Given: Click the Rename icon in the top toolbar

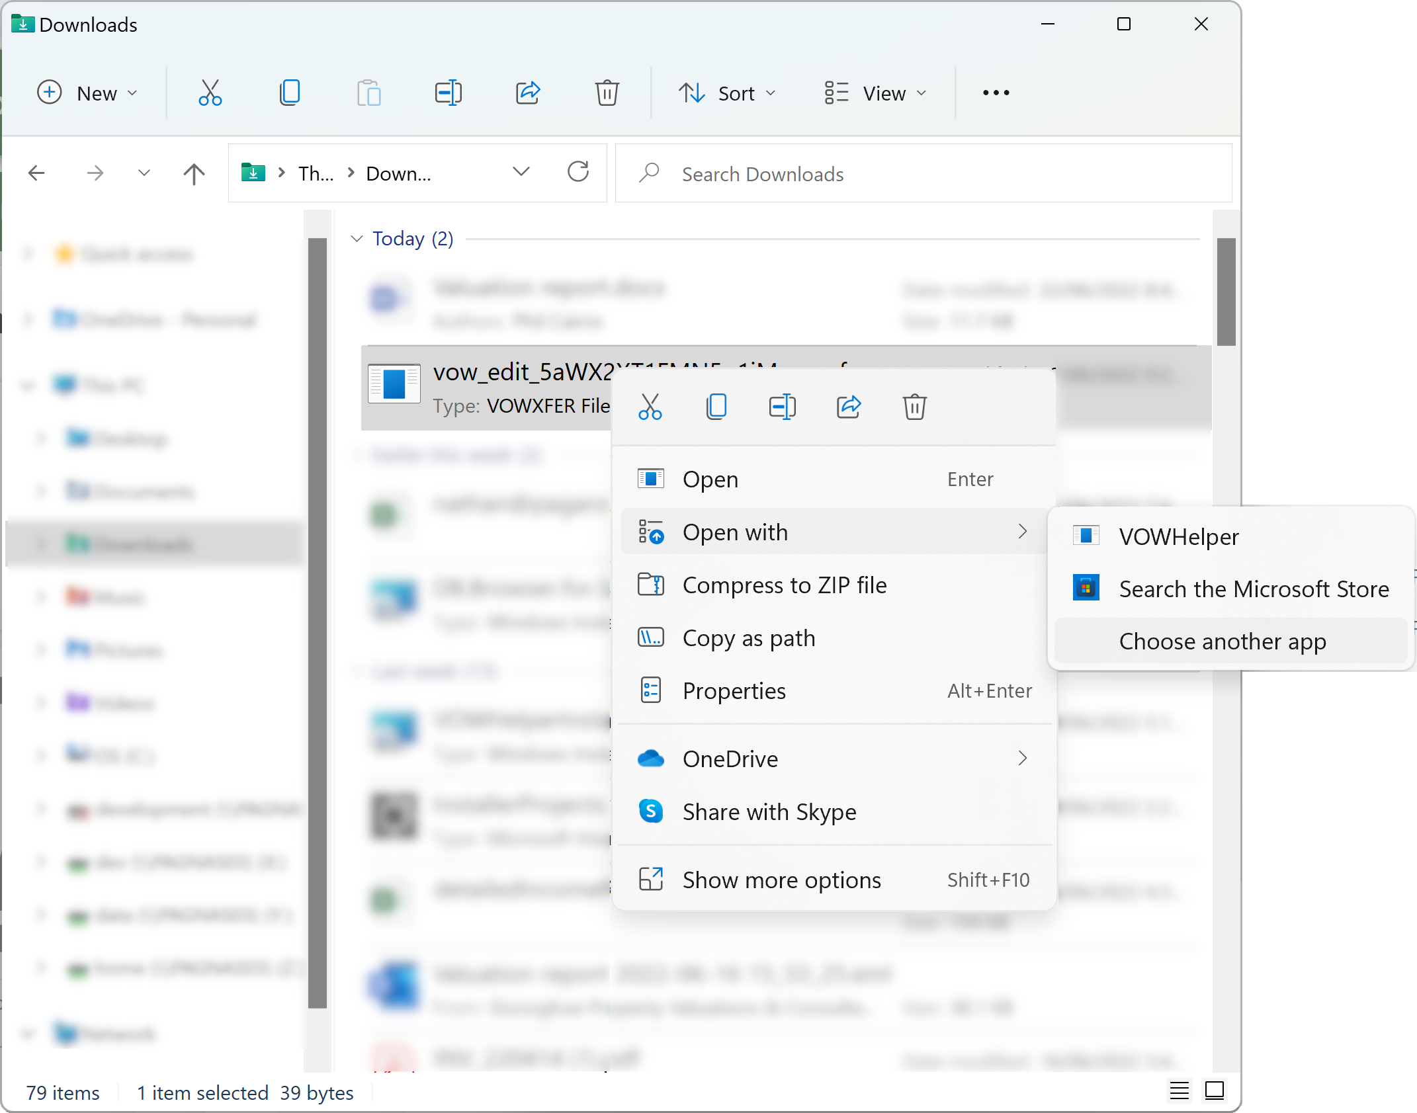Looking at the screenshot, I should pyautogui.click(x=448, y=93).
